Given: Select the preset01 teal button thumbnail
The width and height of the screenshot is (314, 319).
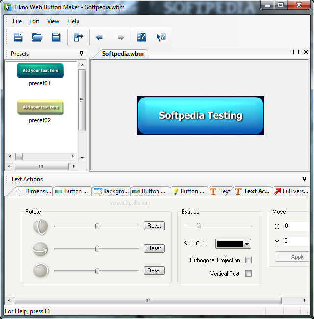Looking at the screenshot, I should tap(40, 71).
